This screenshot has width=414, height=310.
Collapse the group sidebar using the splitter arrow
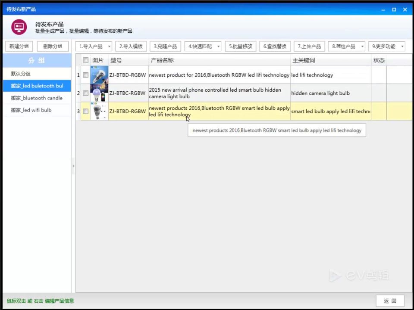pos(73,166)
